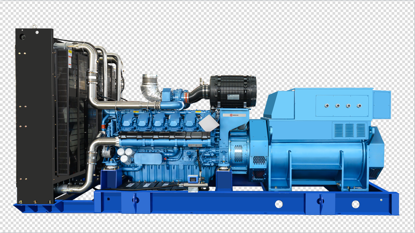
Task: Click the triple louver vents on the alternator
Action: [x=350, y=130]
